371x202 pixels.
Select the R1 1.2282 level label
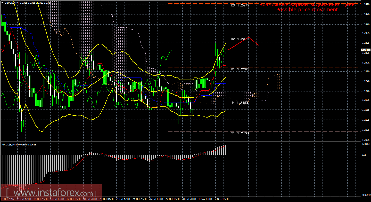point(240,69)
